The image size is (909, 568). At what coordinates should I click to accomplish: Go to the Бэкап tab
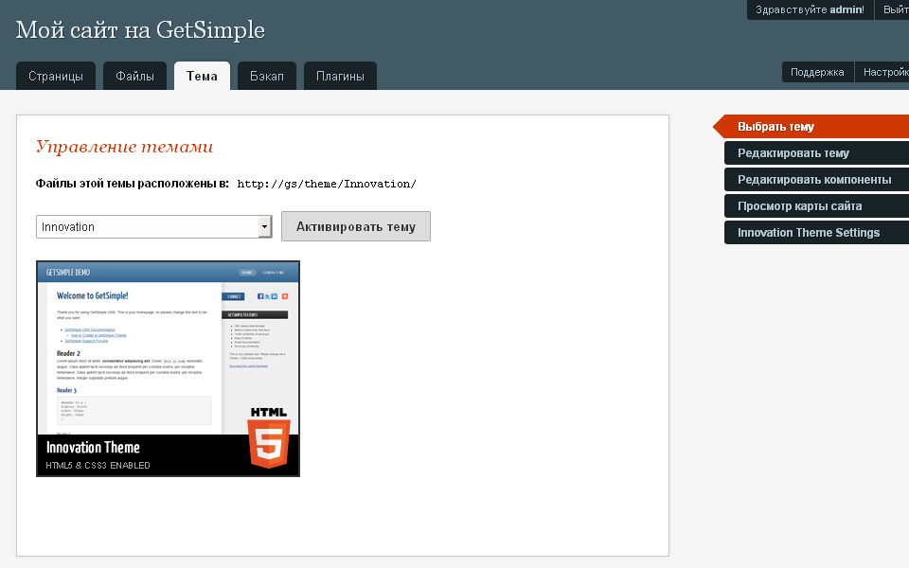click(267, 77)
